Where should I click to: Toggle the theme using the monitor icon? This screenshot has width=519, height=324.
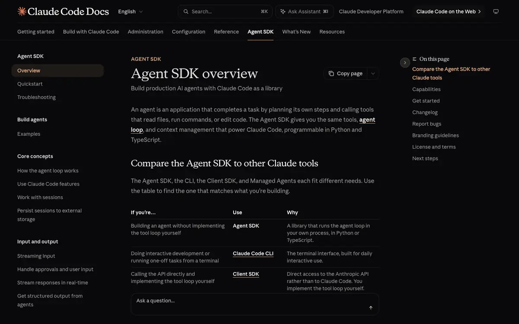(x=496, y=12)
